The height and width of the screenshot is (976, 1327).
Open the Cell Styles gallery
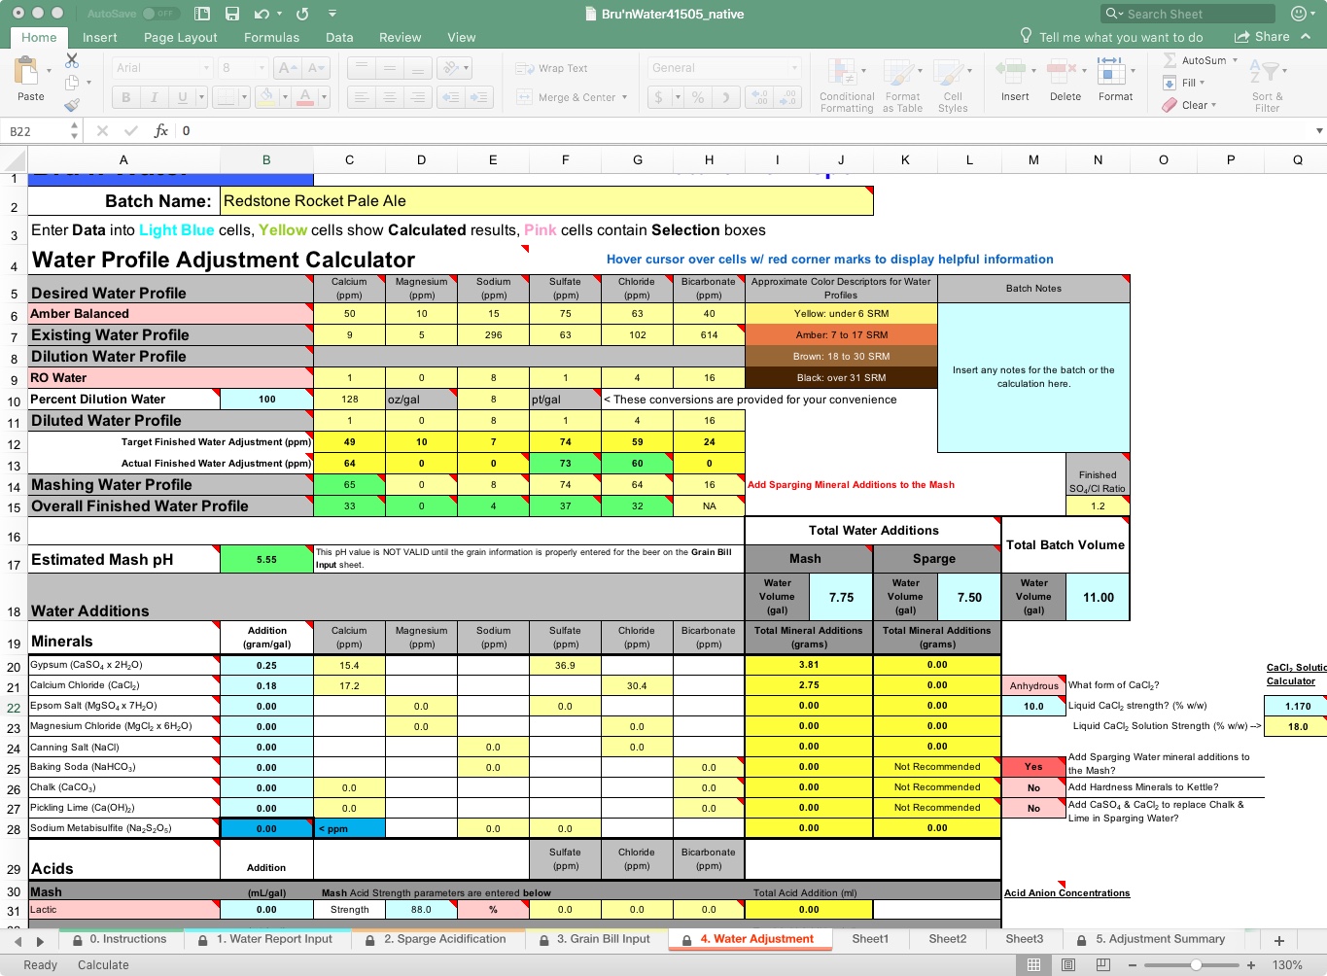tap(954, 84)
